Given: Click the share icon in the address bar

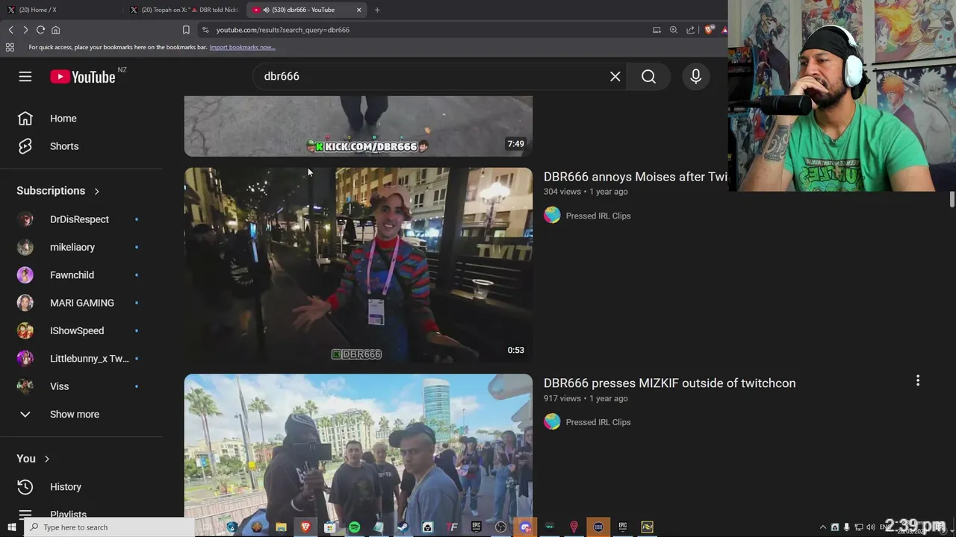Looking at the screenshot, I should pyautogui.click(x=690, y=30).
